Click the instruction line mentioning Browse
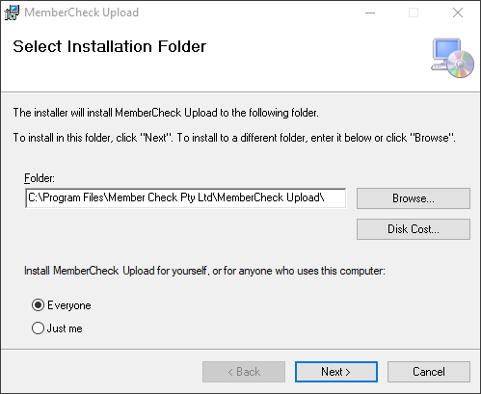Image resolution: width=481 pixels, height=394 pixels. pyautogui.click(x=234, y=138)
